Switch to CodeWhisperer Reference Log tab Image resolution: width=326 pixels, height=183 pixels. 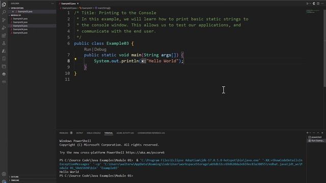pyautogui.click(x=151, y=133)
